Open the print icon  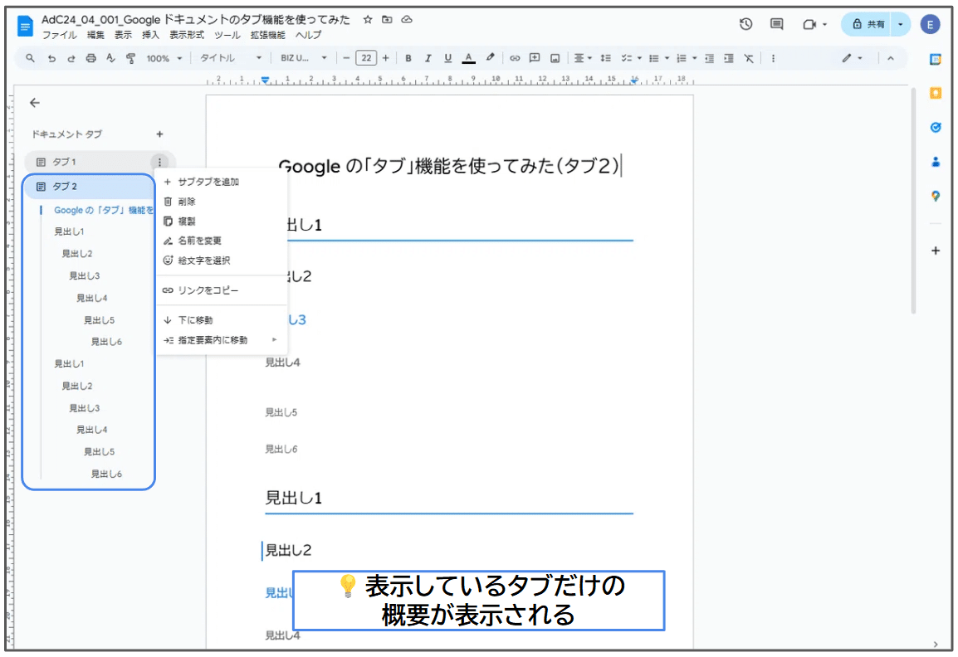90,57
